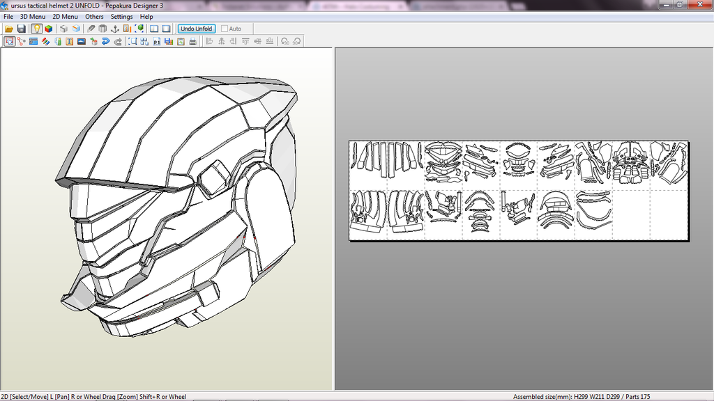
Task: Open the Help menu
Action: (x=146, y=17)
